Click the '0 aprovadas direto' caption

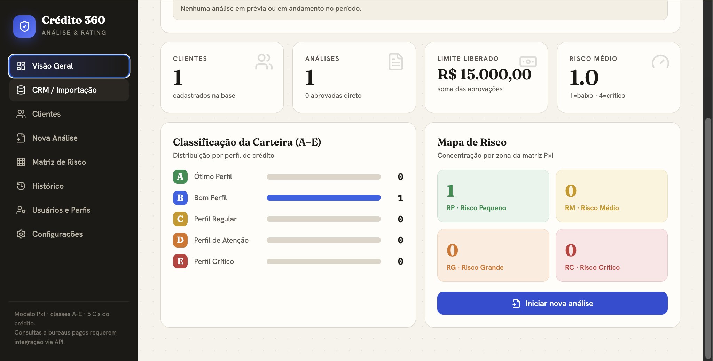[333, 95]
